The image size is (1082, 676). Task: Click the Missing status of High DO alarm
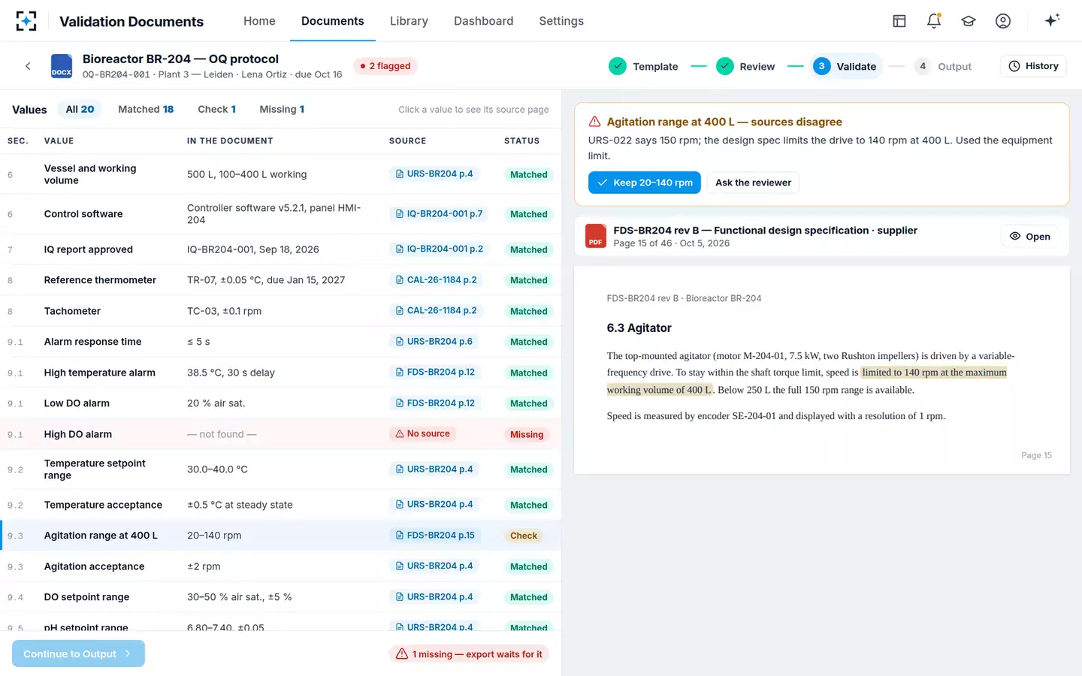[x=527, y=434]
